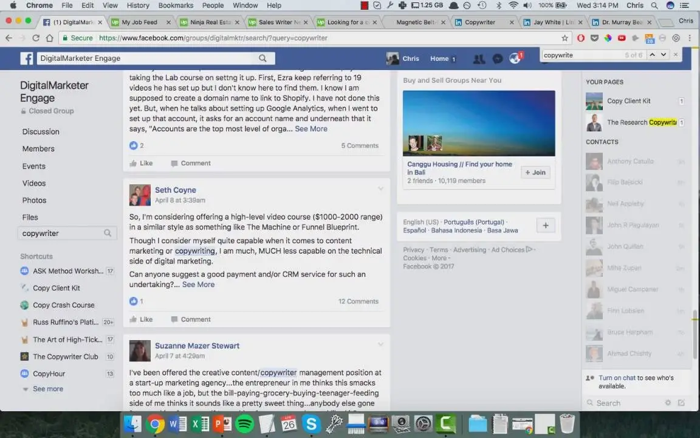Bookmark this page with the star icon
Viewport: 700px width, 438px height.
click(x=564, y=38)
